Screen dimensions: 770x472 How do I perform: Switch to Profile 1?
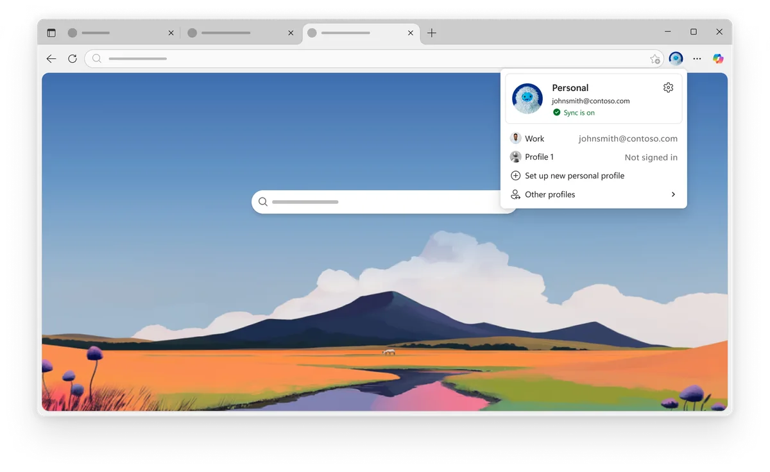(594, 157)
